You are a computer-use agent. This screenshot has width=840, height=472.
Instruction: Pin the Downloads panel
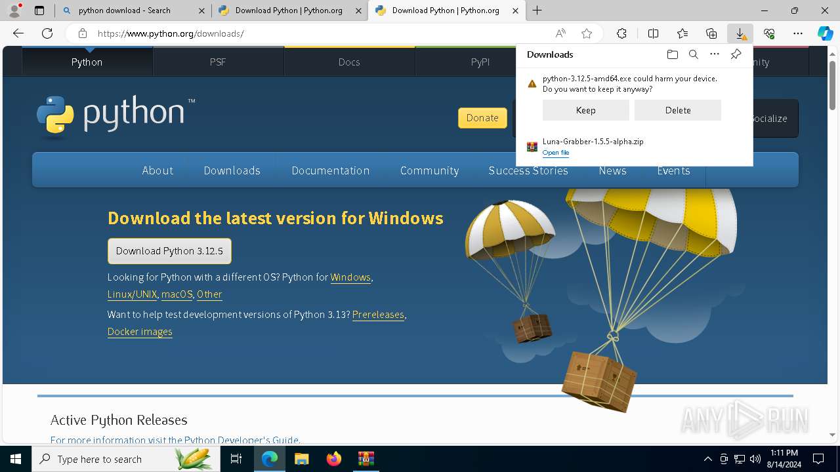(736, 54)
